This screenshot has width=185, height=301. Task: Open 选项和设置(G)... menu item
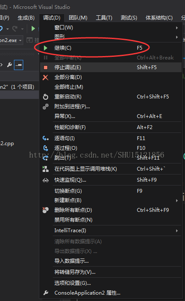click(110, 283)
